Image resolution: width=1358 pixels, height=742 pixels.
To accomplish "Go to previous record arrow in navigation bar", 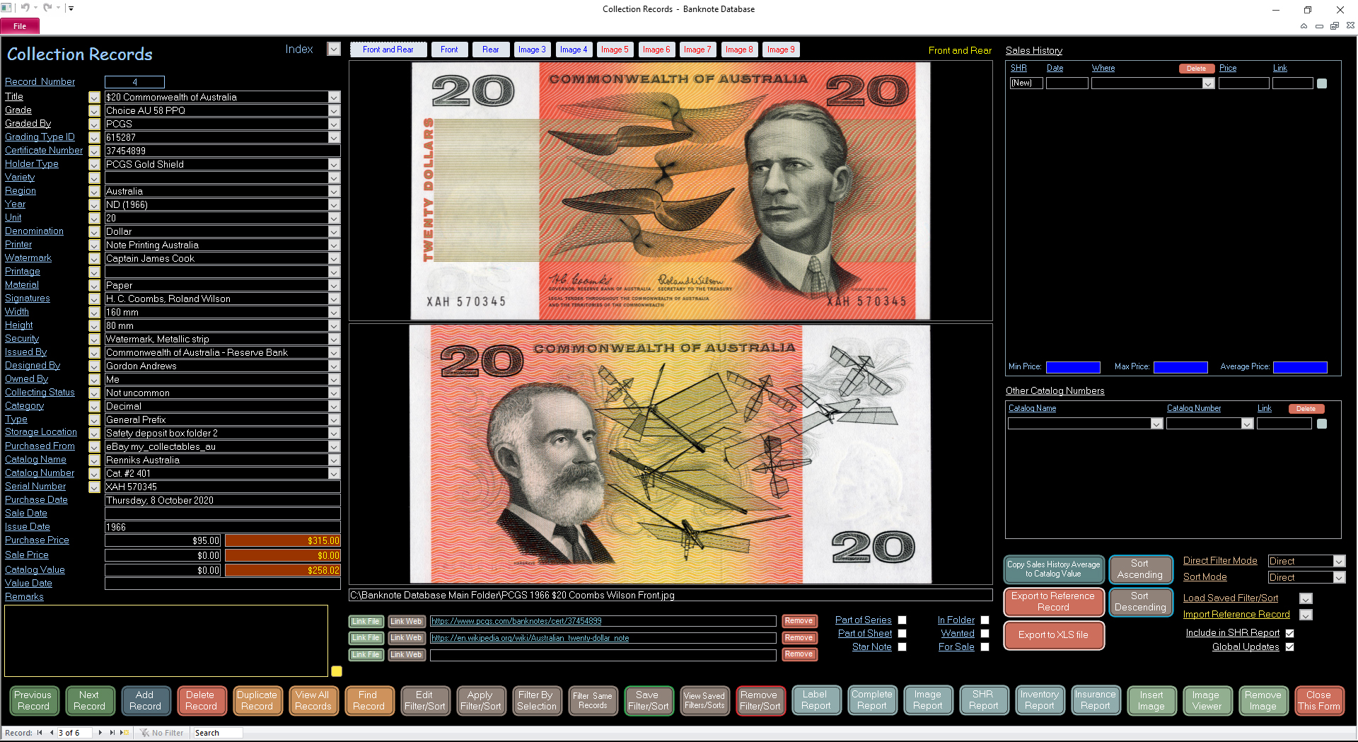I will (51, 733).
